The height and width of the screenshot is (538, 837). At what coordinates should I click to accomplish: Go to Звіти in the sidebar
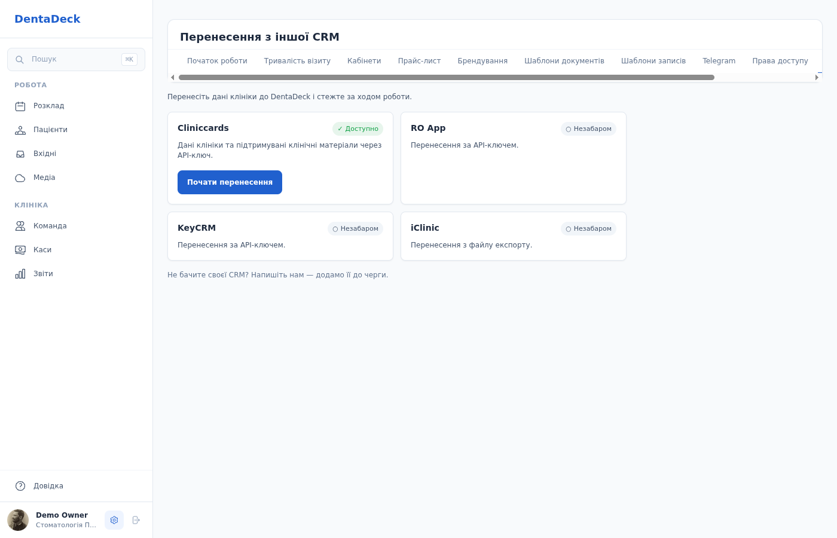76,274
